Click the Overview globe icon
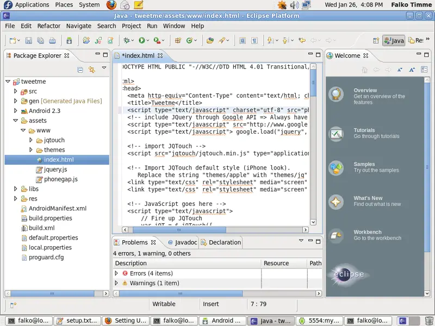 (x=336, y=94)
